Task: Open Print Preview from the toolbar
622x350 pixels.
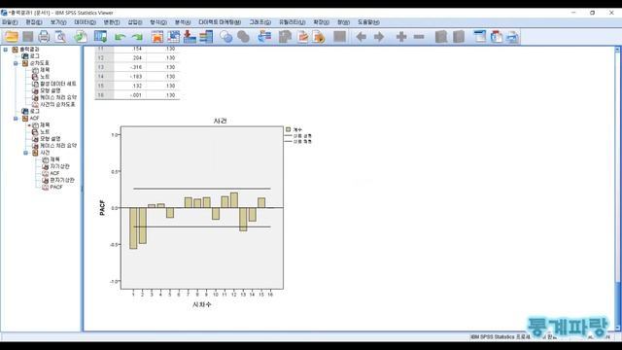Action: click(x=60, y=37)
